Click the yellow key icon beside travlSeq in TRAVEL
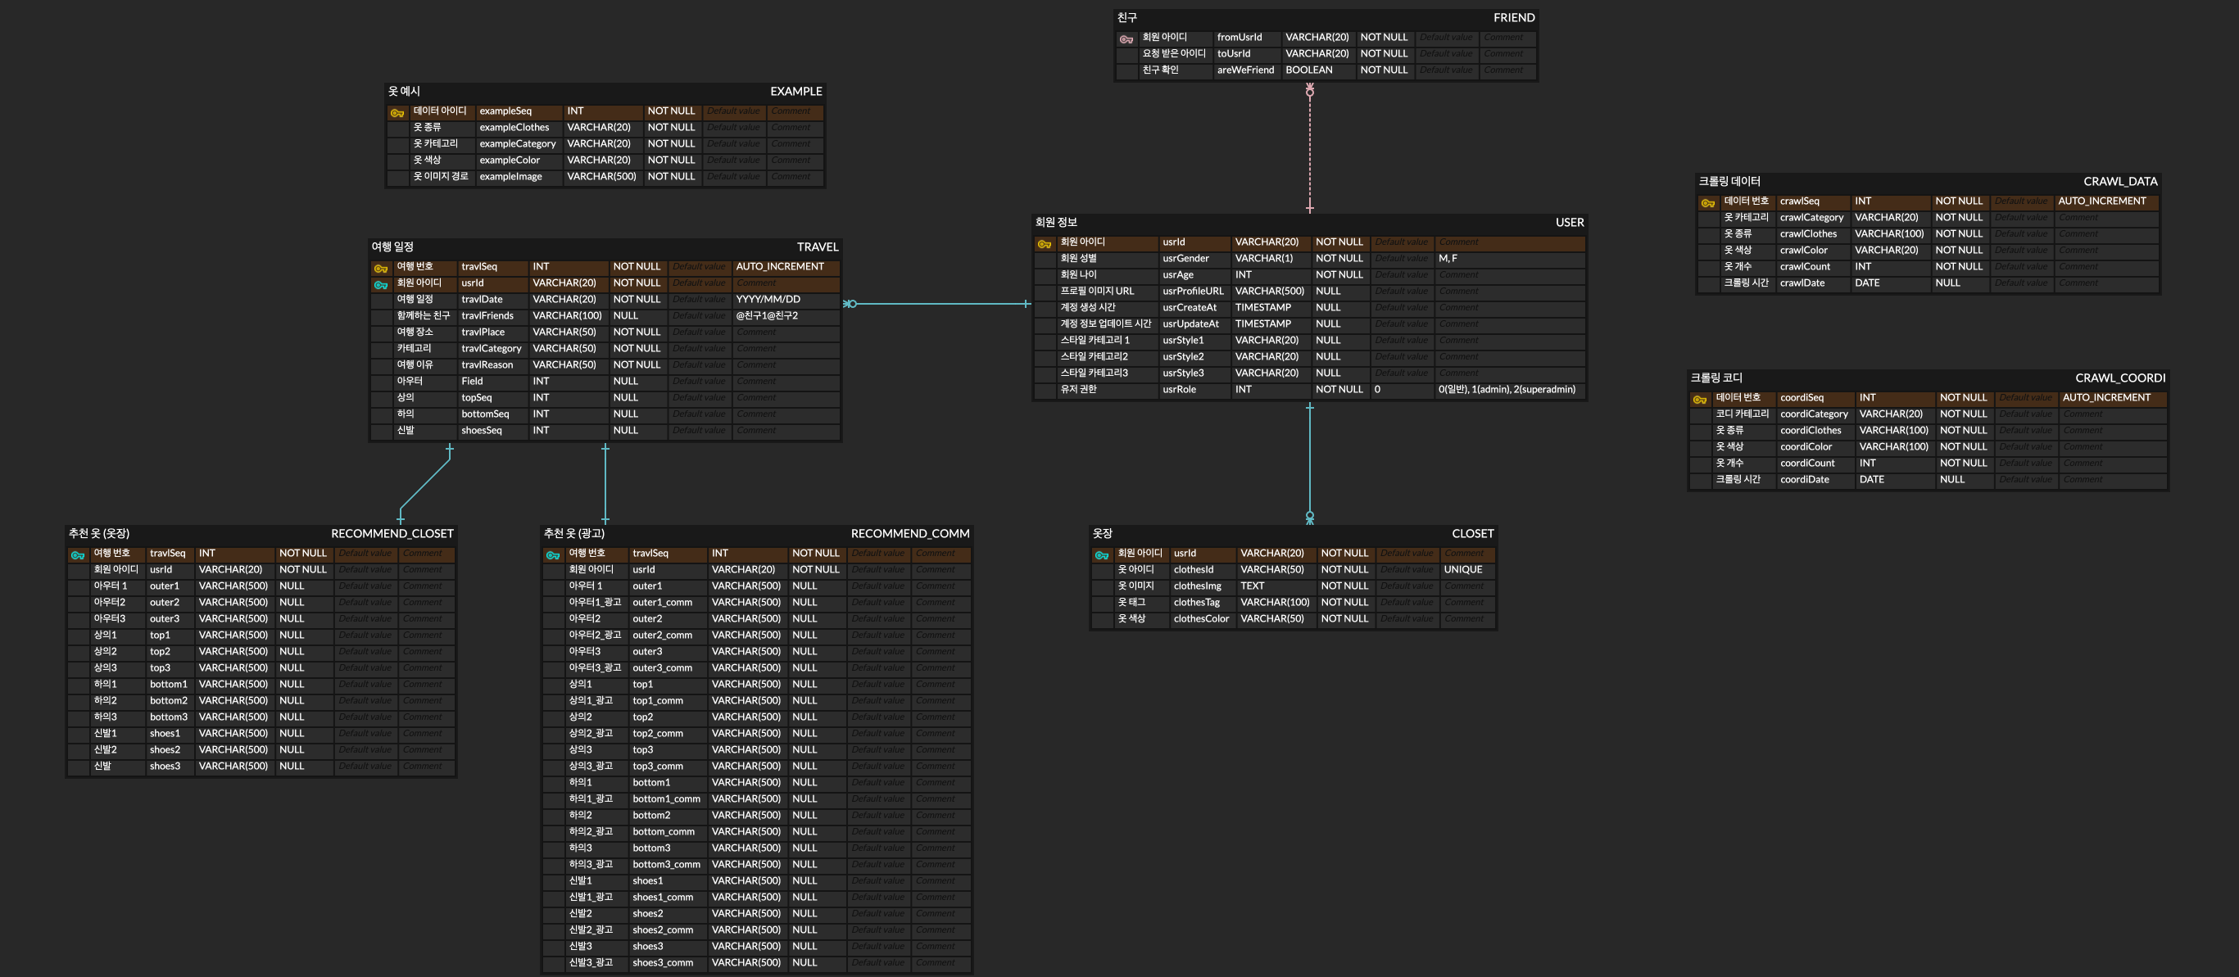Image resolution: width=2239 pixels, height=977 pixels. 381,269
